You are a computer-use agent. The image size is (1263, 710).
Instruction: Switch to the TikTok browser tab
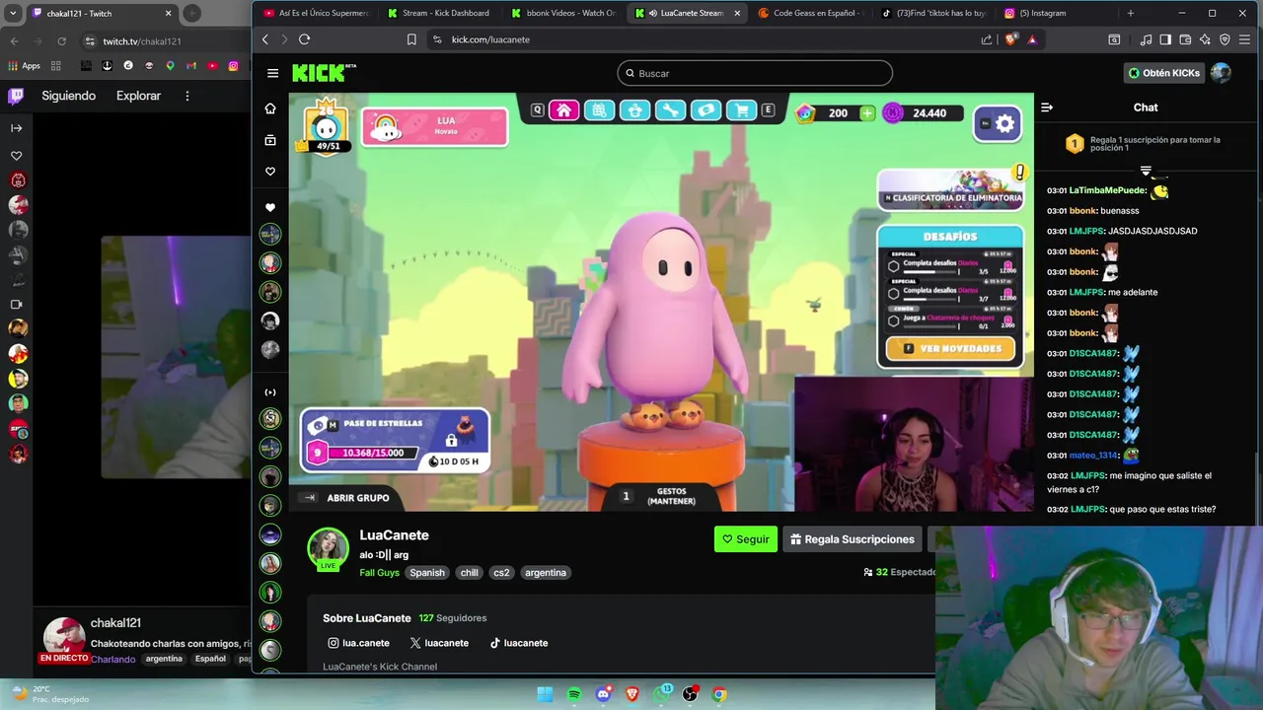tap(932, 13)
